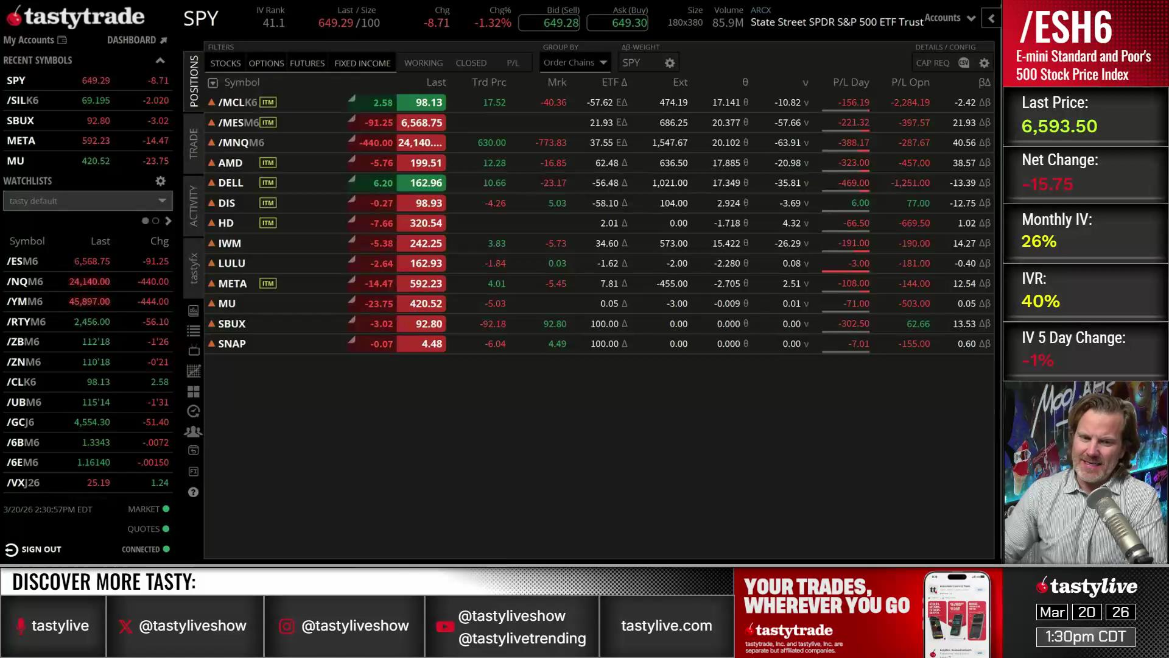Open the watchlists settings gear
Viewport: 1169px width, 658px height.
[x=160, y=181]
